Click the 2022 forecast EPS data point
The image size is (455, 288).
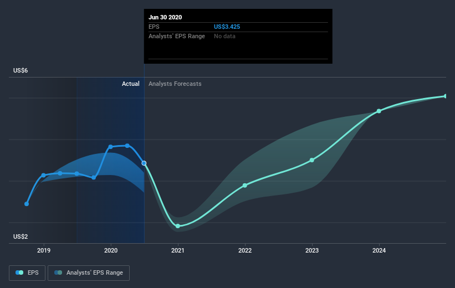[244, 186]
